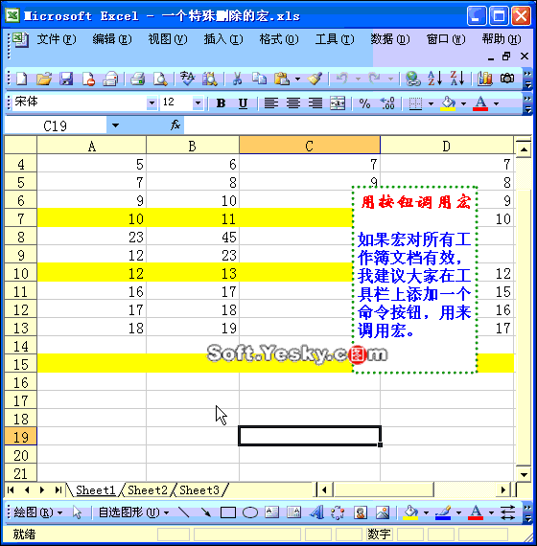Align text right
This screenshot has width=537, height=546.
click(315, 103)
